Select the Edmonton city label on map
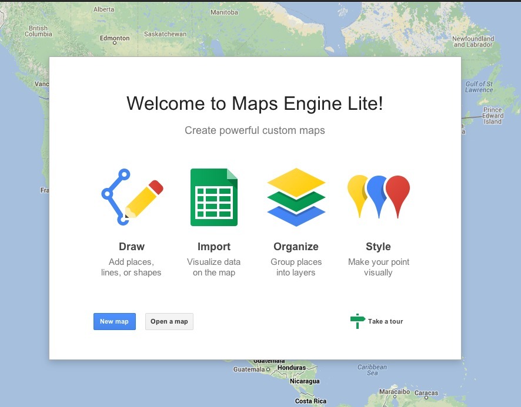521x407 pixels. pos(115,39)
